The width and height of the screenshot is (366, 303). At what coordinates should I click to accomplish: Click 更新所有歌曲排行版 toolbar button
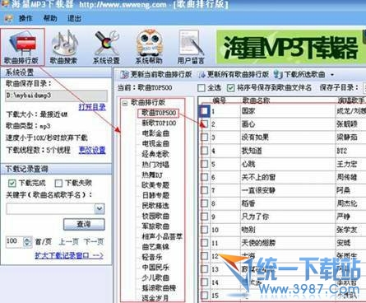point(234,74)
